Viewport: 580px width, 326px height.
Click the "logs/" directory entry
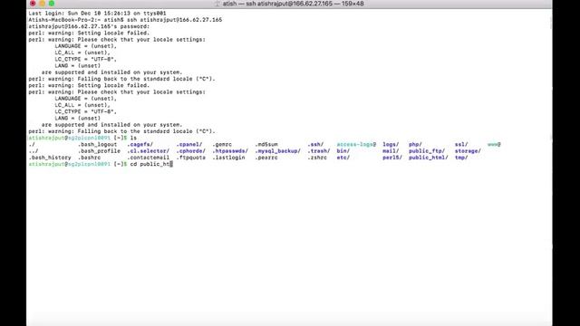point(391,145)
